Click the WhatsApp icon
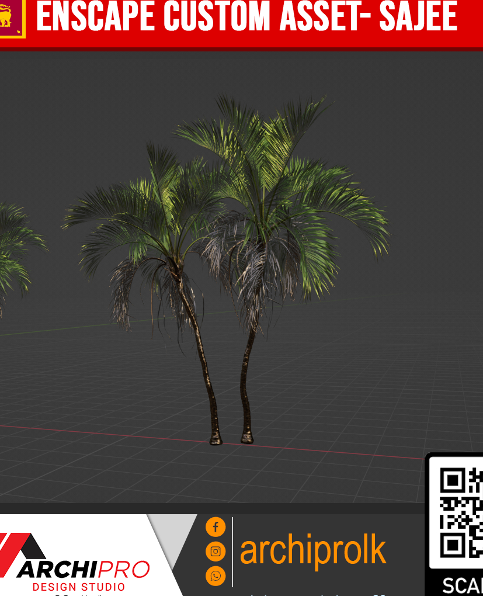This screenshot has width=483, height=596. 216,576
